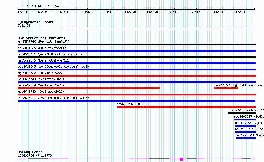The width and height of the screenshot is (264, 162).
Task: Open the Cytogenetic Bands track title
Action: (35, 22)
